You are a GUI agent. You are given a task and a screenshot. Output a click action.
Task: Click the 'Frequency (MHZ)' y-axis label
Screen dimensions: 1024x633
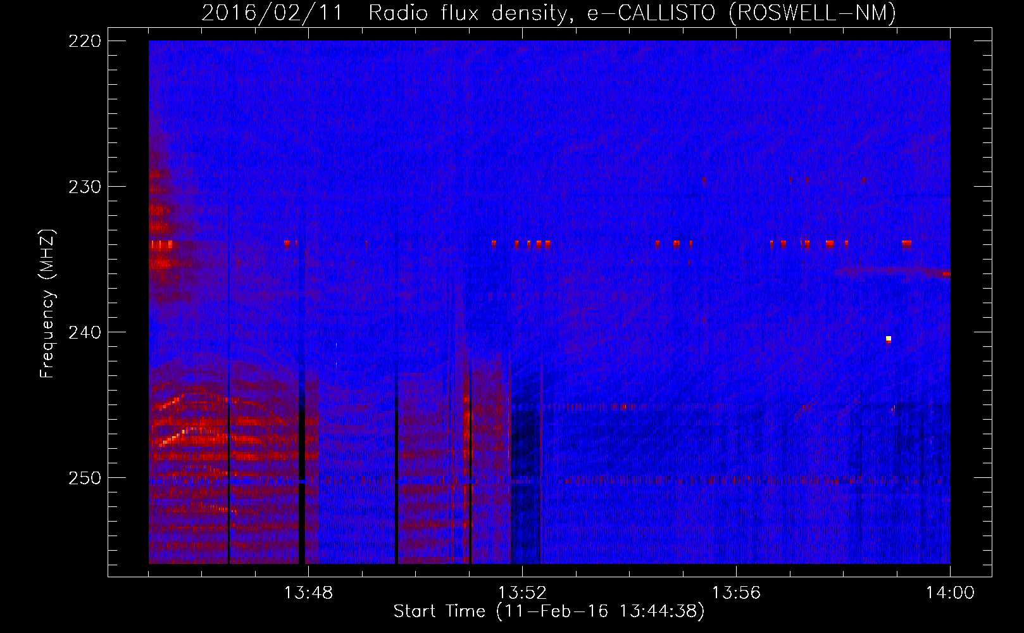47,303
